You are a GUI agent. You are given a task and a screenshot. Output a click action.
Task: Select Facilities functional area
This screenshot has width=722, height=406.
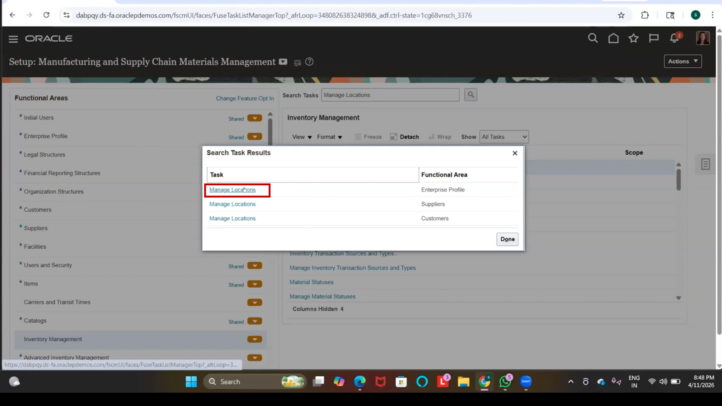point(35,247)
